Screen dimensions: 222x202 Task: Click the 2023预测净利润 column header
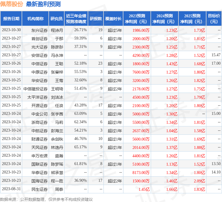point(137,19)
